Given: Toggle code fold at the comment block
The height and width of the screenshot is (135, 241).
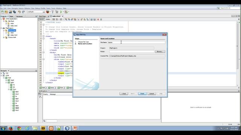Looking at the screenshot, I should coord(44,25).
